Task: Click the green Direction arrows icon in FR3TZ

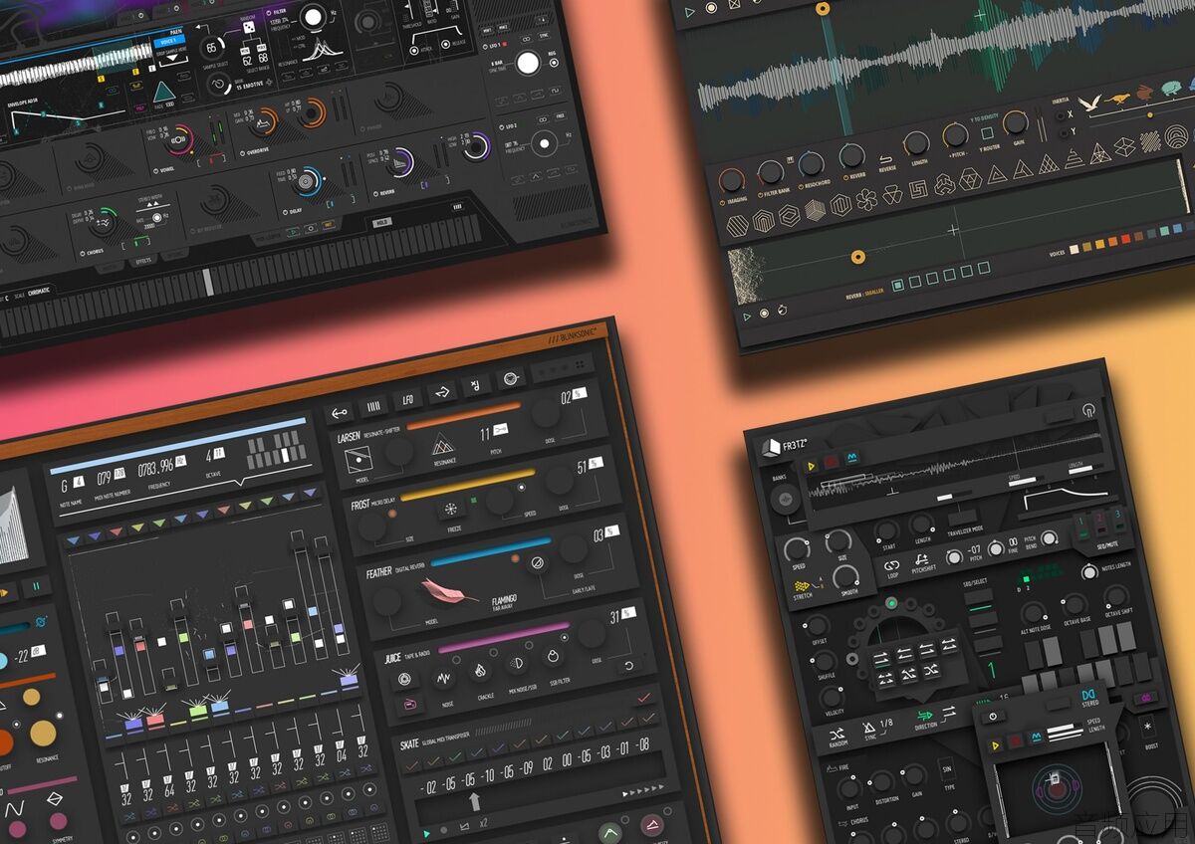Action: point(926,714)
